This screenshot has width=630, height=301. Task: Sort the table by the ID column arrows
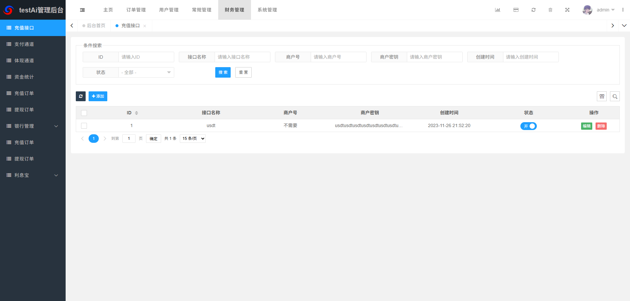137,113
